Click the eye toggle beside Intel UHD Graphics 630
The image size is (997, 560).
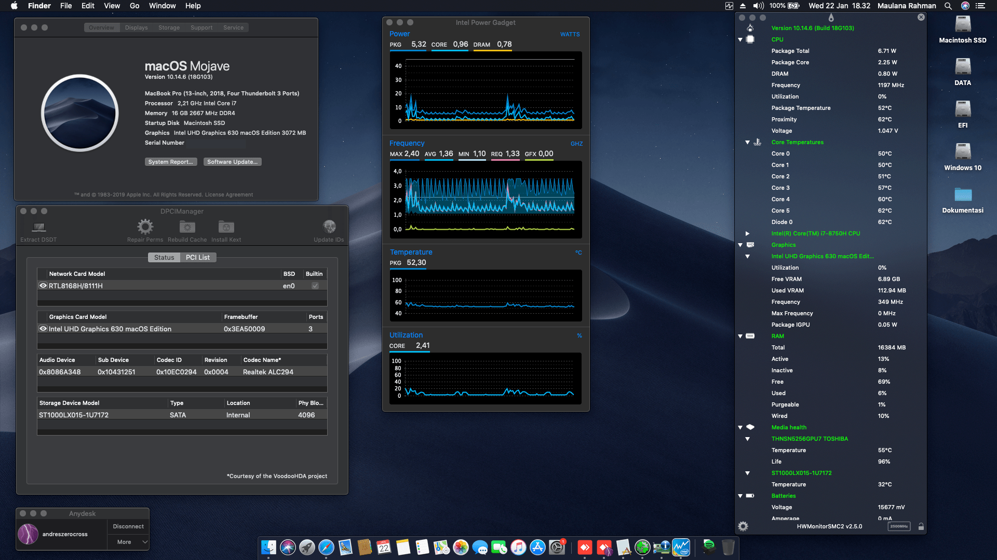click(43, 328)
